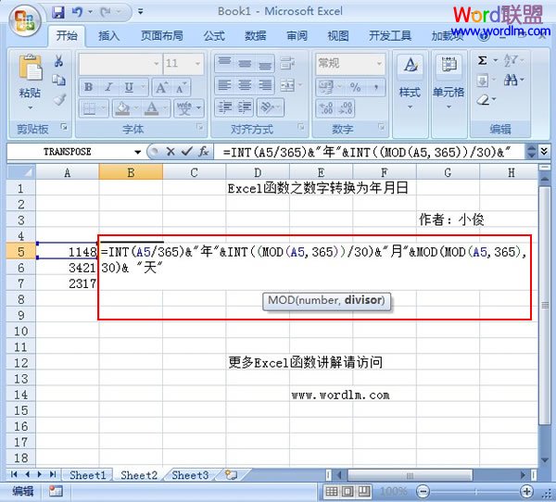Click the Borders icon
Screen dimensions: 556x502
[x=89, y=108]
